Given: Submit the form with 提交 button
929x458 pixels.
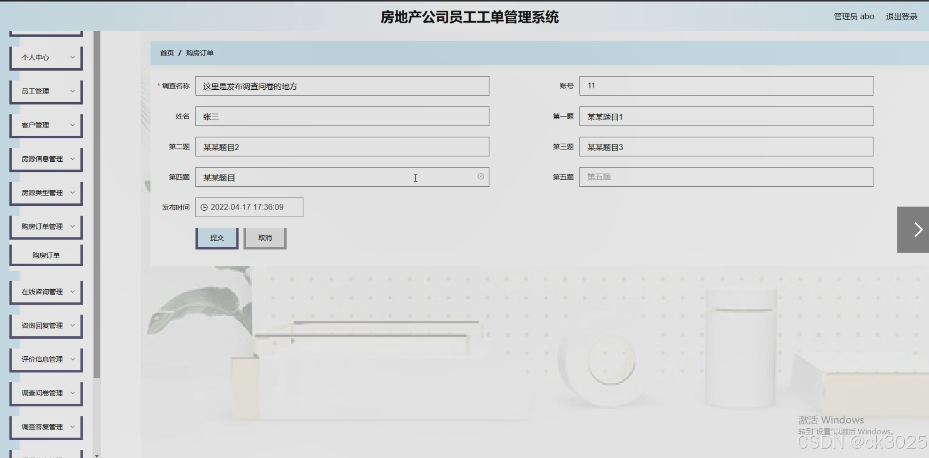Looking at the screenshot, I should 217,238.
